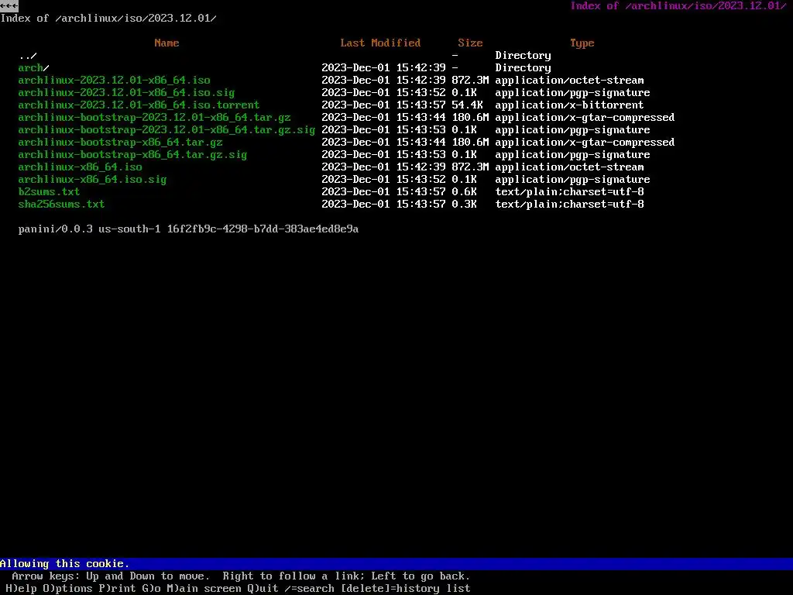Click 0.3K size of sha256sums.txt
This screenshot has width=793, height=595.
pyautogui.click(x=465, y=205)
